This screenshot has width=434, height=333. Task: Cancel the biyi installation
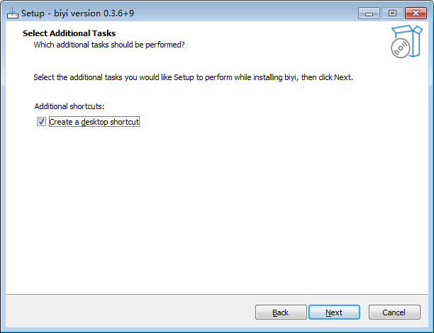tap(394, 312)
